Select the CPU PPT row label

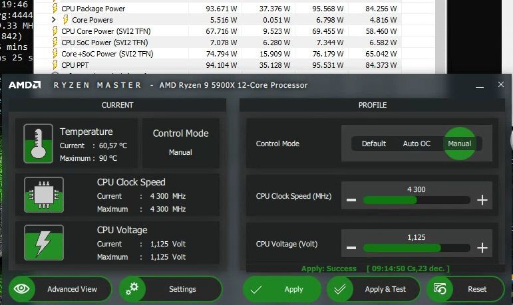point(75,65)
